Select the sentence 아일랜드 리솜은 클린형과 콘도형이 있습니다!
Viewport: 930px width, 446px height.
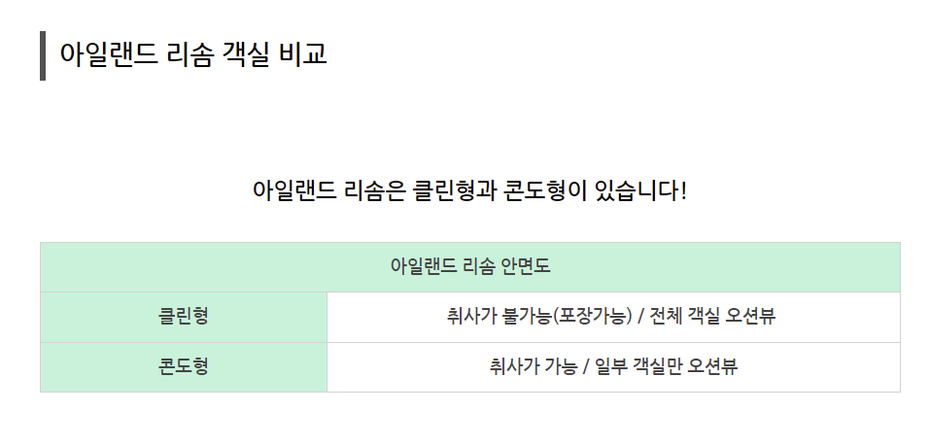pos(469,191)
